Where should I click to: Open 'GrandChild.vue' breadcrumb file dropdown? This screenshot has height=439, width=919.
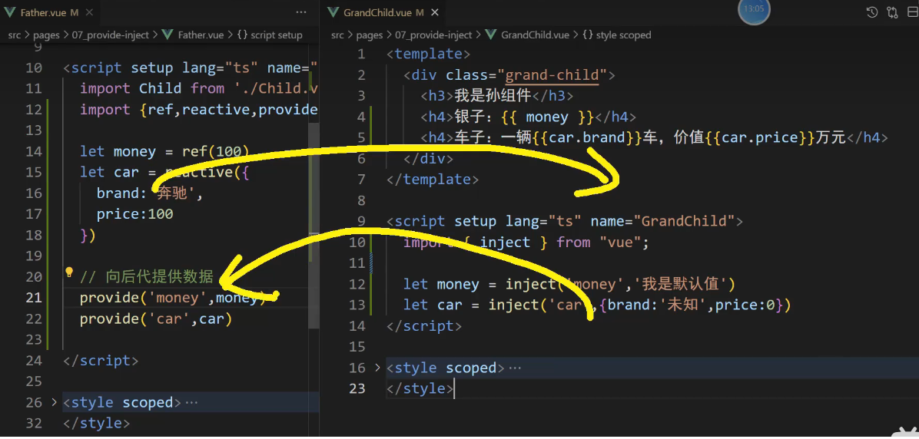pos(535,35)
